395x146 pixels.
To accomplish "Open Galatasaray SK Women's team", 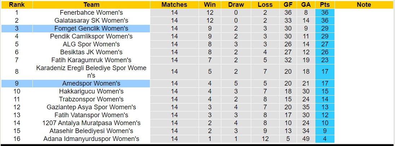I will (91, 20).
